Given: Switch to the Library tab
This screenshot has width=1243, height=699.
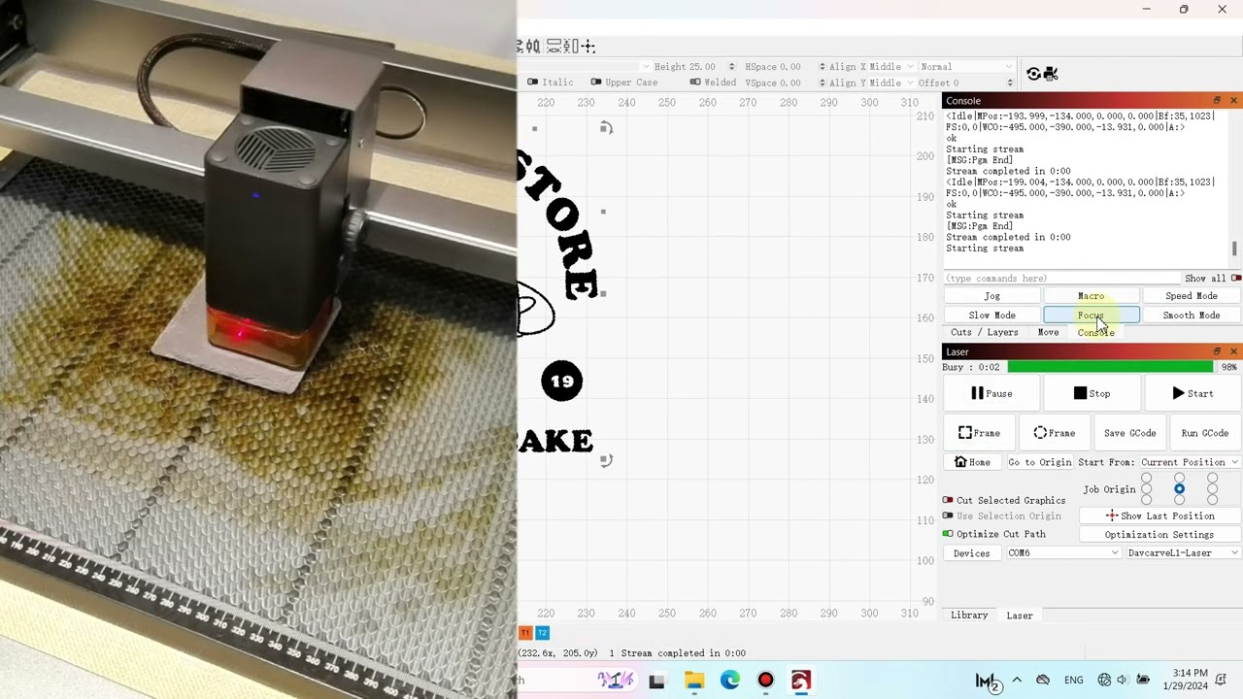Looking at the screenshot, I should click(969, 616).
